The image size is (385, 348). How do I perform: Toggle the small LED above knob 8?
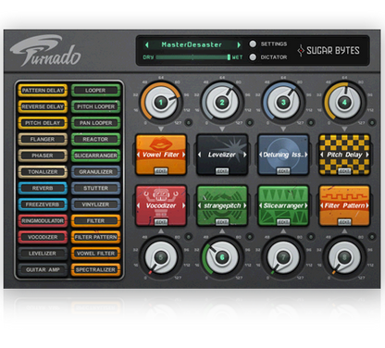coord(372,237)
